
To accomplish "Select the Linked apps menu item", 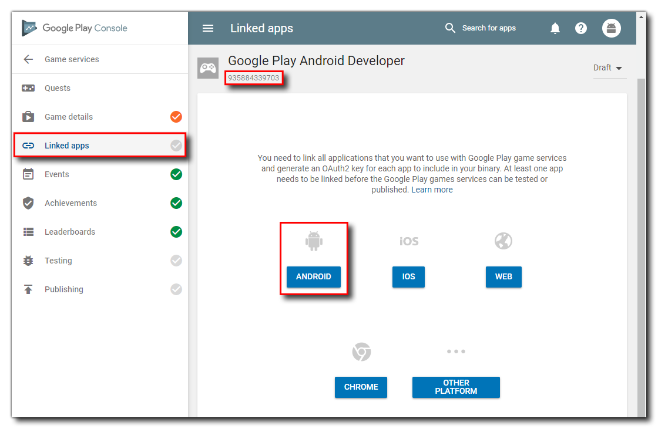I will click(x=100, y=146).
